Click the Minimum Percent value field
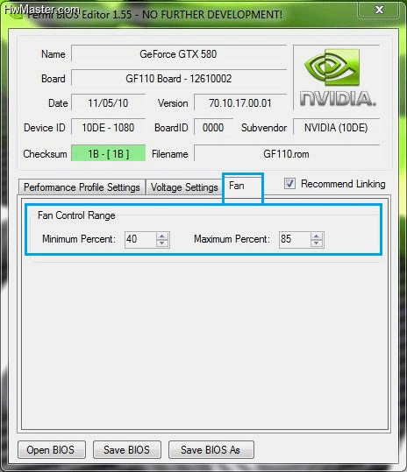 (140, 240)
